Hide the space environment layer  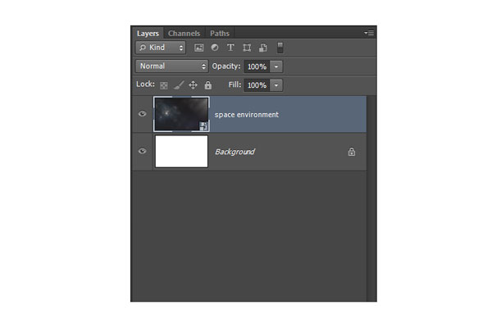(142, 114)
